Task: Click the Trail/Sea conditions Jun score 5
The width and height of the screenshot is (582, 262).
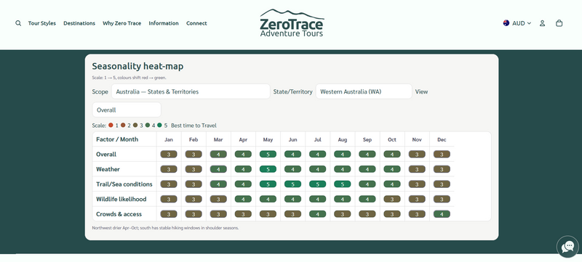Action: (x=293, y=184)
